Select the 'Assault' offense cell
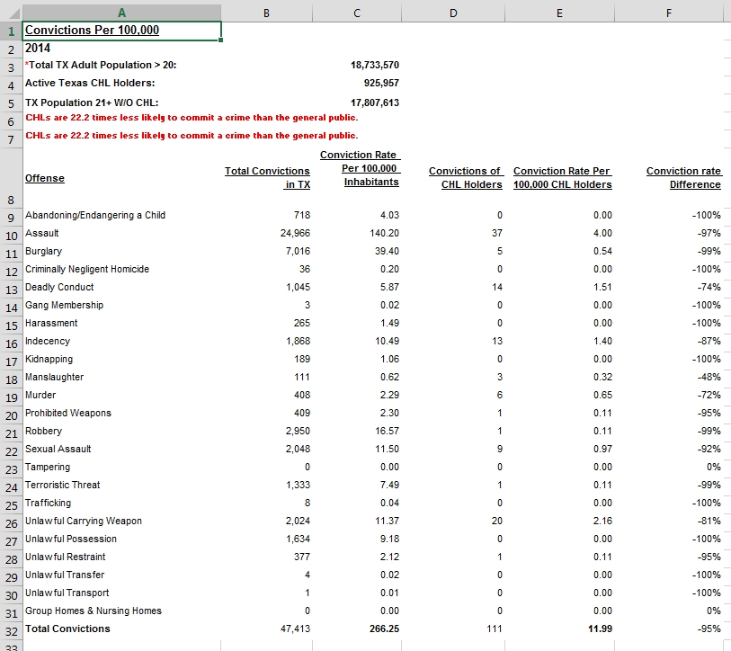The image size is (731, 651). click(x=42, y=233)
